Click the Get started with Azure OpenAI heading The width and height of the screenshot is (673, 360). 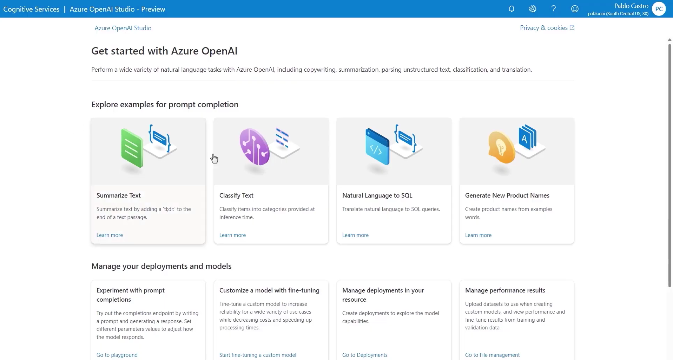coord(164,51)
